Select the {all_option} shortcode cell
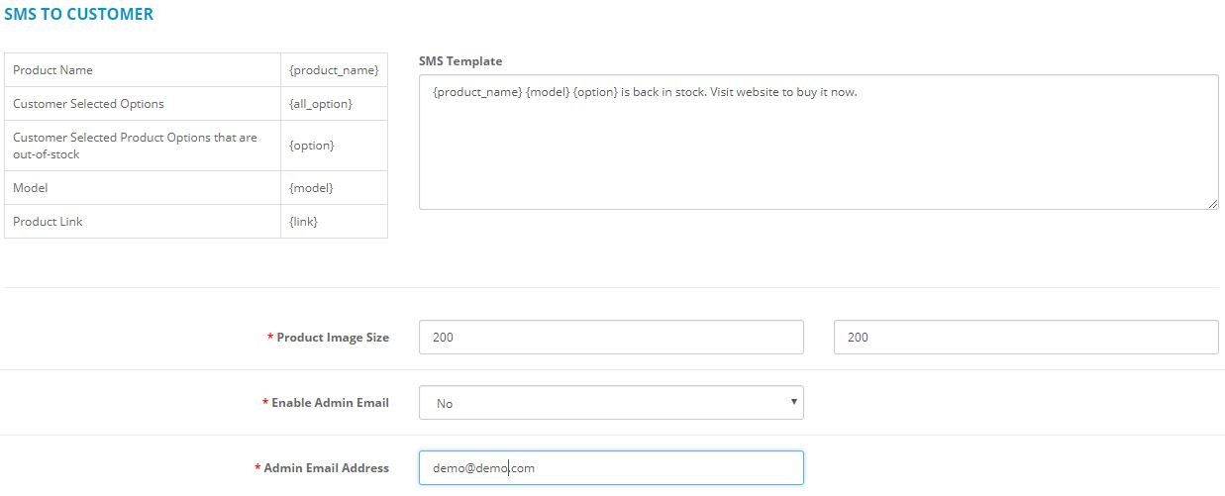 click(334, 104)
